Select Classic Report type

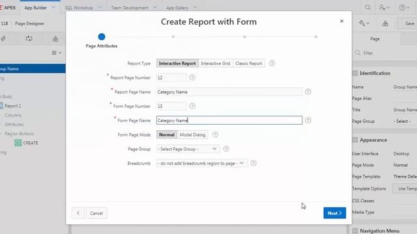(x=249, y=64)
